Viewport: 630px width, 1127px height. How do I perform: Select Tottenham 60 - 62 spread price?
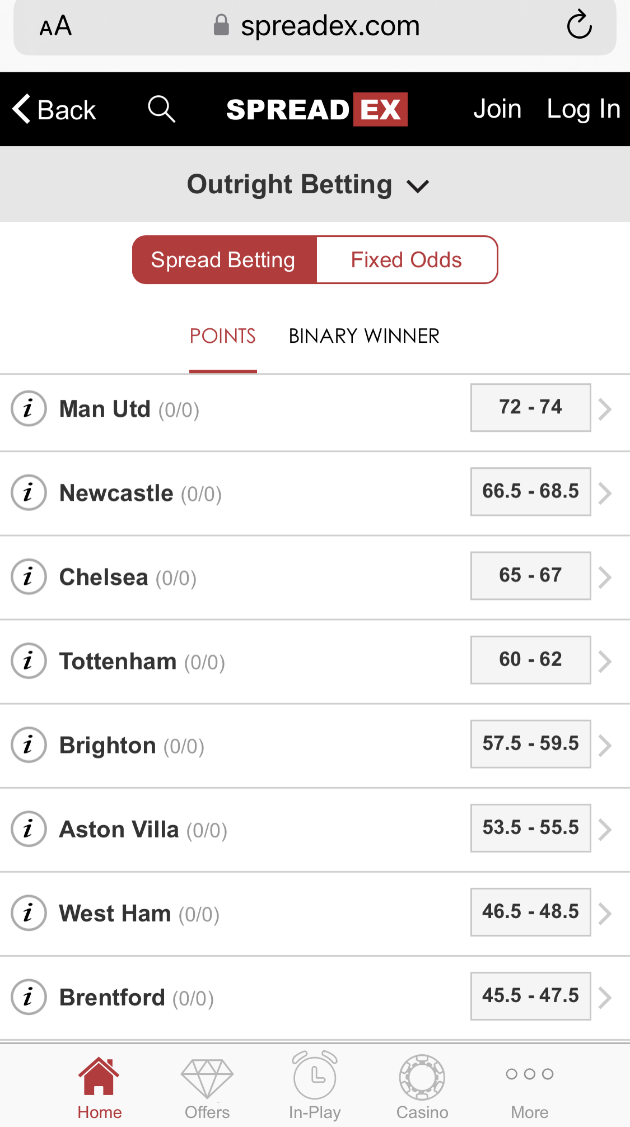(530, 660)
